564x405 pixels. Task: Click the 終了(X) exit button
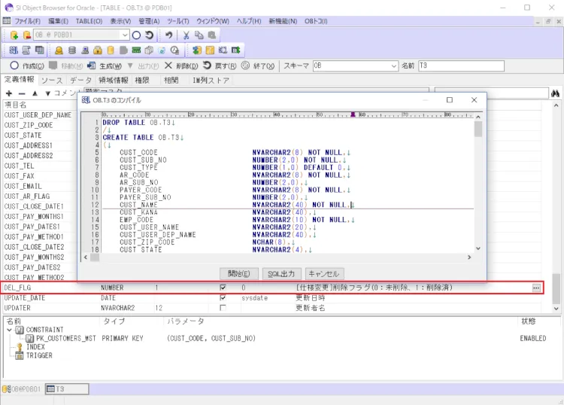coord(258,66)
